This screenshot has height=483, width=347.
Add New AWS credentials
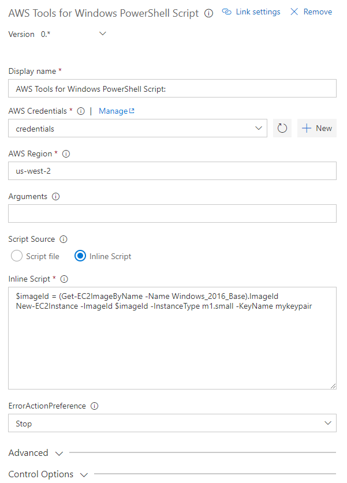coord(317,128)
